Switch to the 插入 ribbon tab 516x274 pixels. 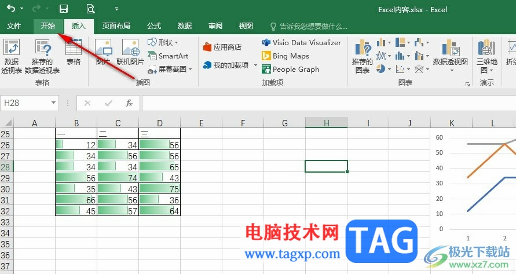pos(79,26)
